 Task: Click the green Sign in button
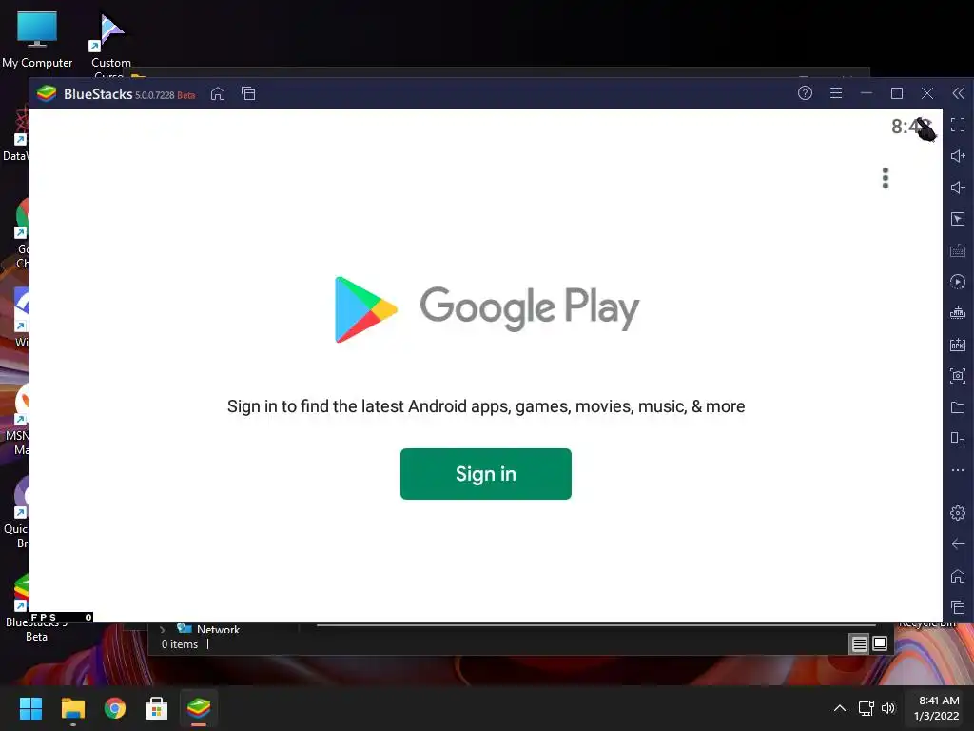click(x=486, y=474)
